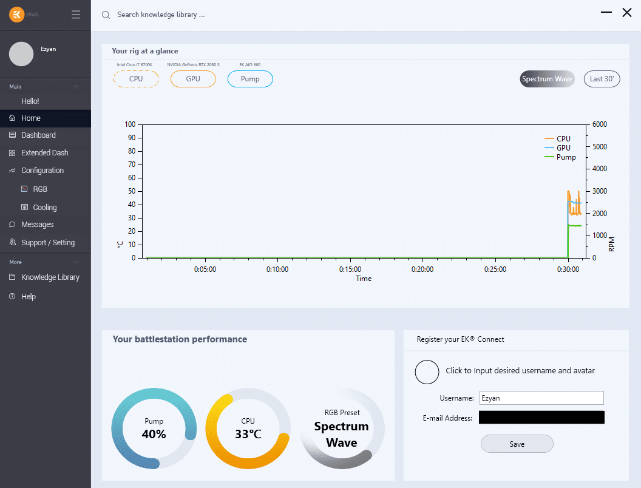The image size is (641, 488).
Task: Open Extended Dash page
Action: click(46, 153)
